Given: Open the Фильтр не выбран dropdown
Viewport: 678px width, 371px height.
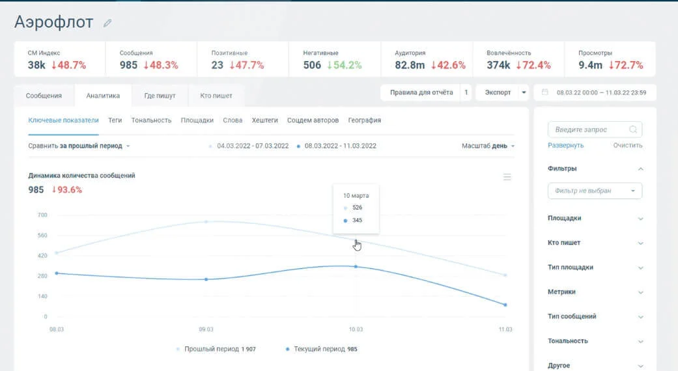Looking at the screenshot, I should point(595,191).
